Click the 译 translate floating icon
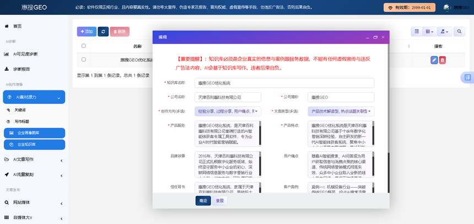Screen dimensions: 474x224 tap(467, 77)
